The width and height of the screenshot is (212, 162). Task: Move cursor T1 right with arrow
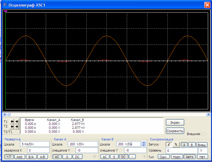(17, 122)
